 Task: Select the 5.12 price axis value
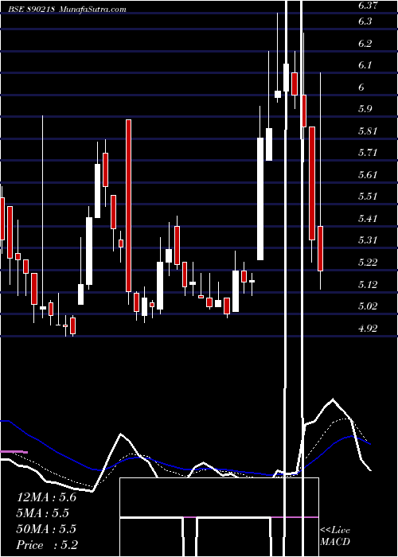368,285
